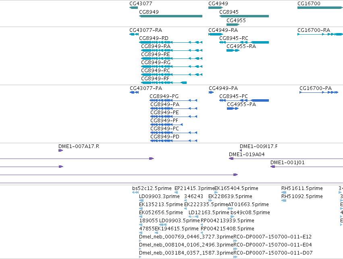
Task: Click the CG8945 gene bar
Action: pyautogui.click(x=244, y=16)
